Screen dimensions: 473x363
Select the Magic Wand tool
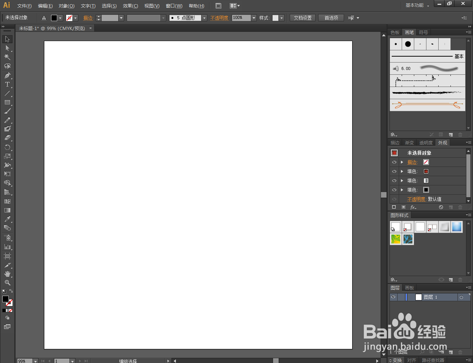(7, 57)
